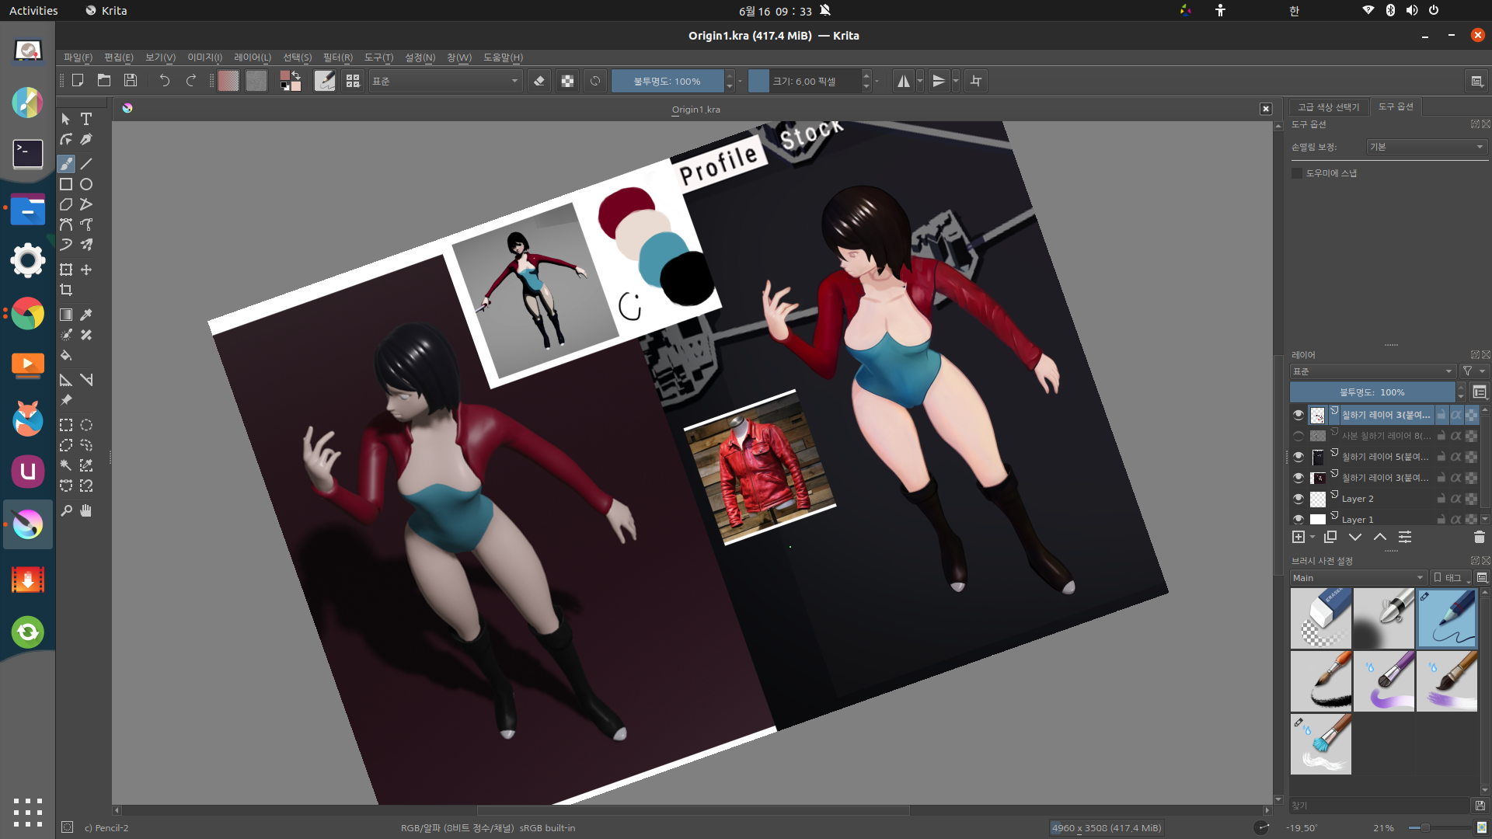Hide the 칠하기 레이어 5 layer
Image resolution: width=1492 pixels, height=839 pixels.
pos(1299,457)
